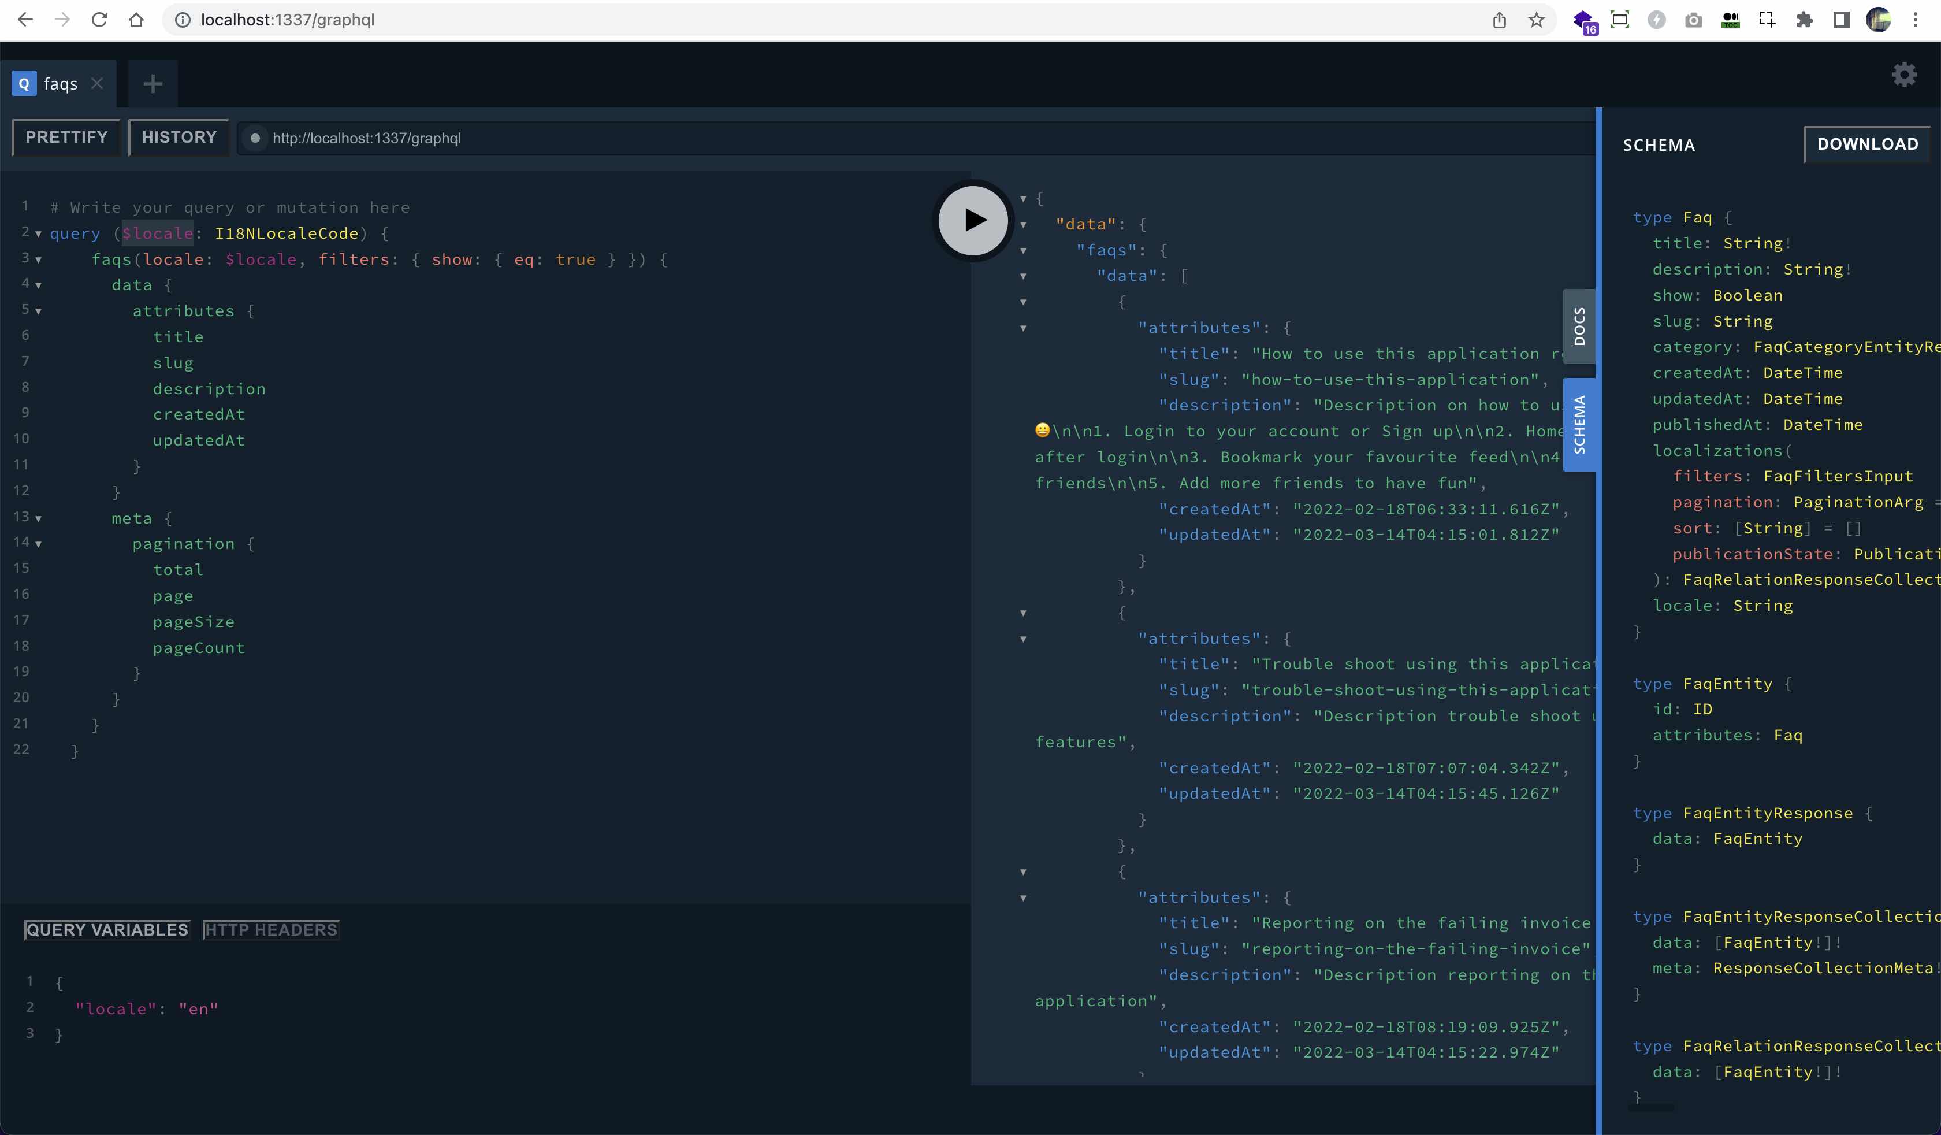The width and height of the screenshot is (1941, 1135).
Task: Switch to HTTP HEADERS tab
Action: (x=270, y=930)
